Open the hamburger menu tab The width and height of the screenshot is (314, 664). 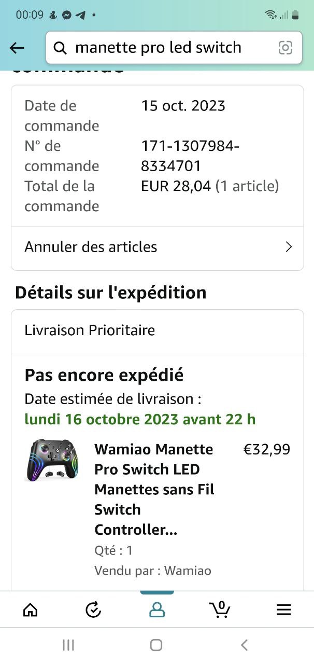click(x=283, y=610)
